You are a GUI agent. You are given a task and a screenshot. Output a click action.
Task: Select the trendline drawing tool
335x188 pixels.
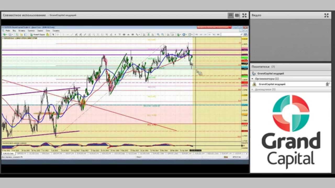(x=72, y=34)
